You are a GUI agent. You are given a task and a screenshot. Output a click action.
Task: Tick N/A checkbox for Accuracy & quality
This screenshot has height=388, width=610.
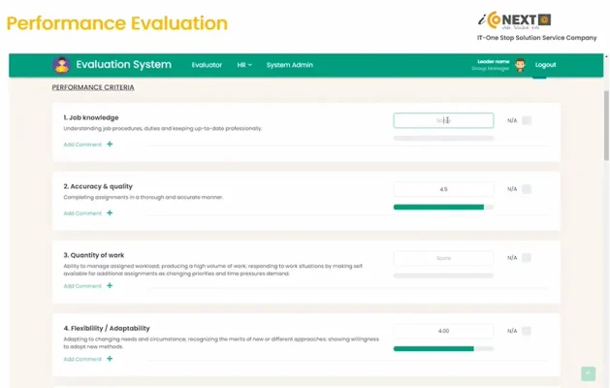click(x=527, y=189)
